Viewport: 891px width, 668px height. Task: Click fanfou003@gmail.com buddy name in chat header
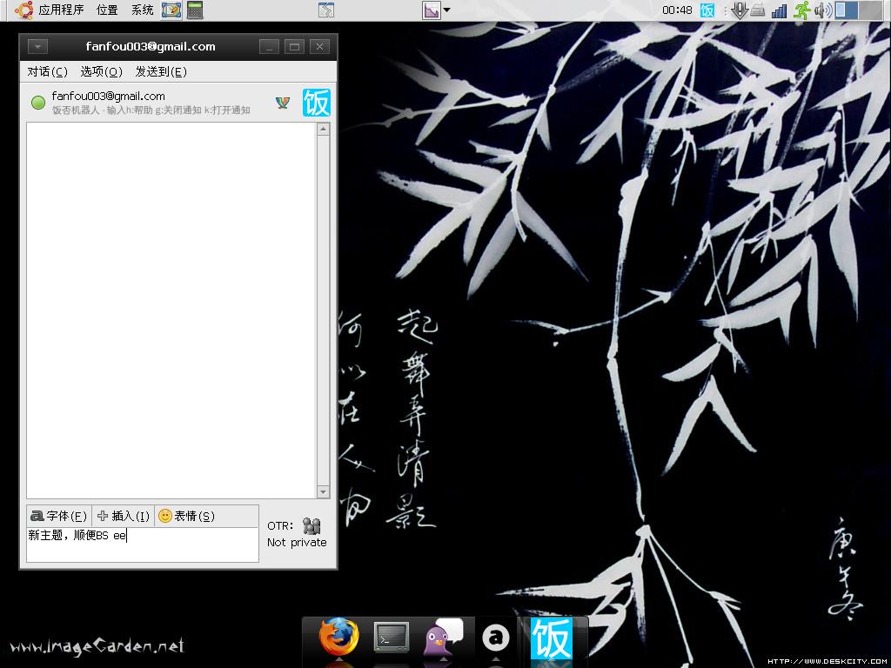pos(109,96)
